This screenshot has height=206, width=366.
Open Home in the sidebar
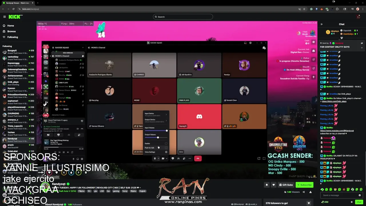click(x=10, y=25)
